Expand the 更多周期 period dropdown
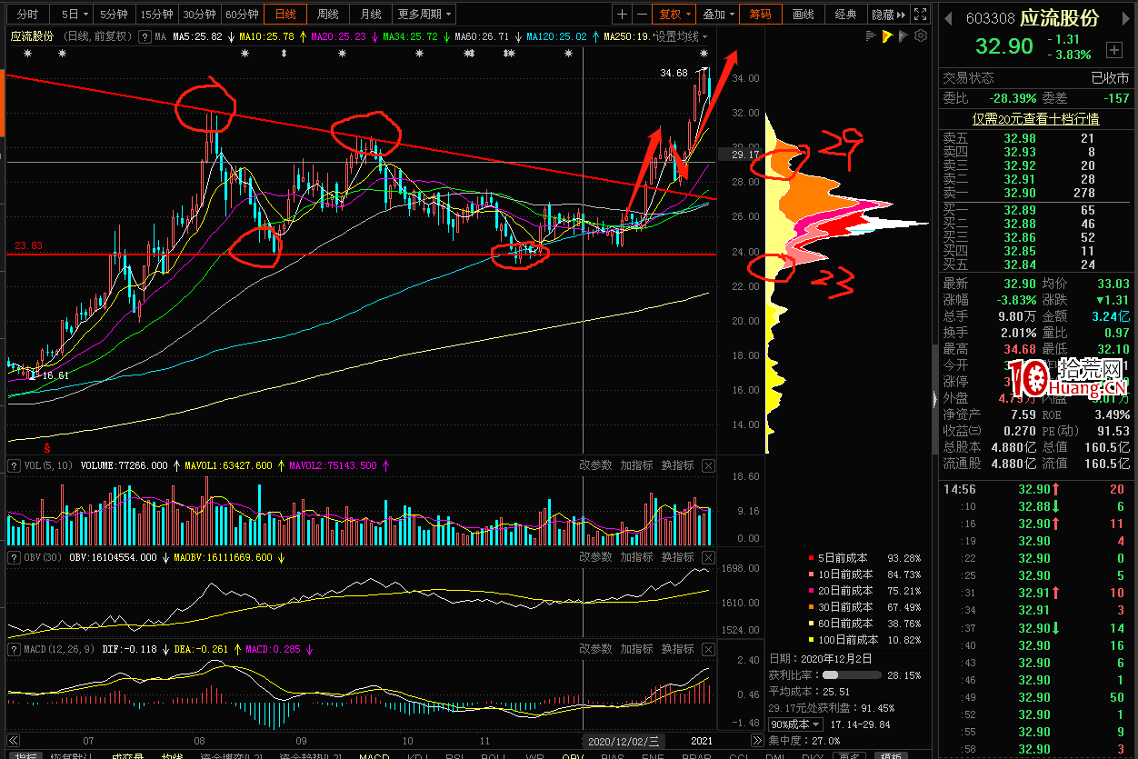 coord(424,15)
